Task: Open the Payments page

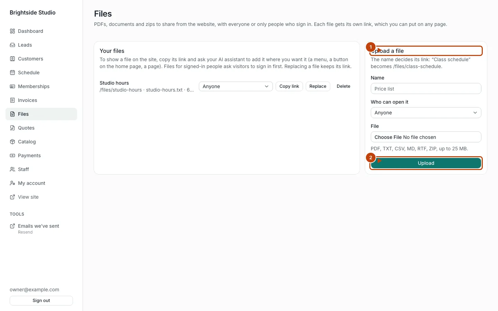Action: point(41,155)
